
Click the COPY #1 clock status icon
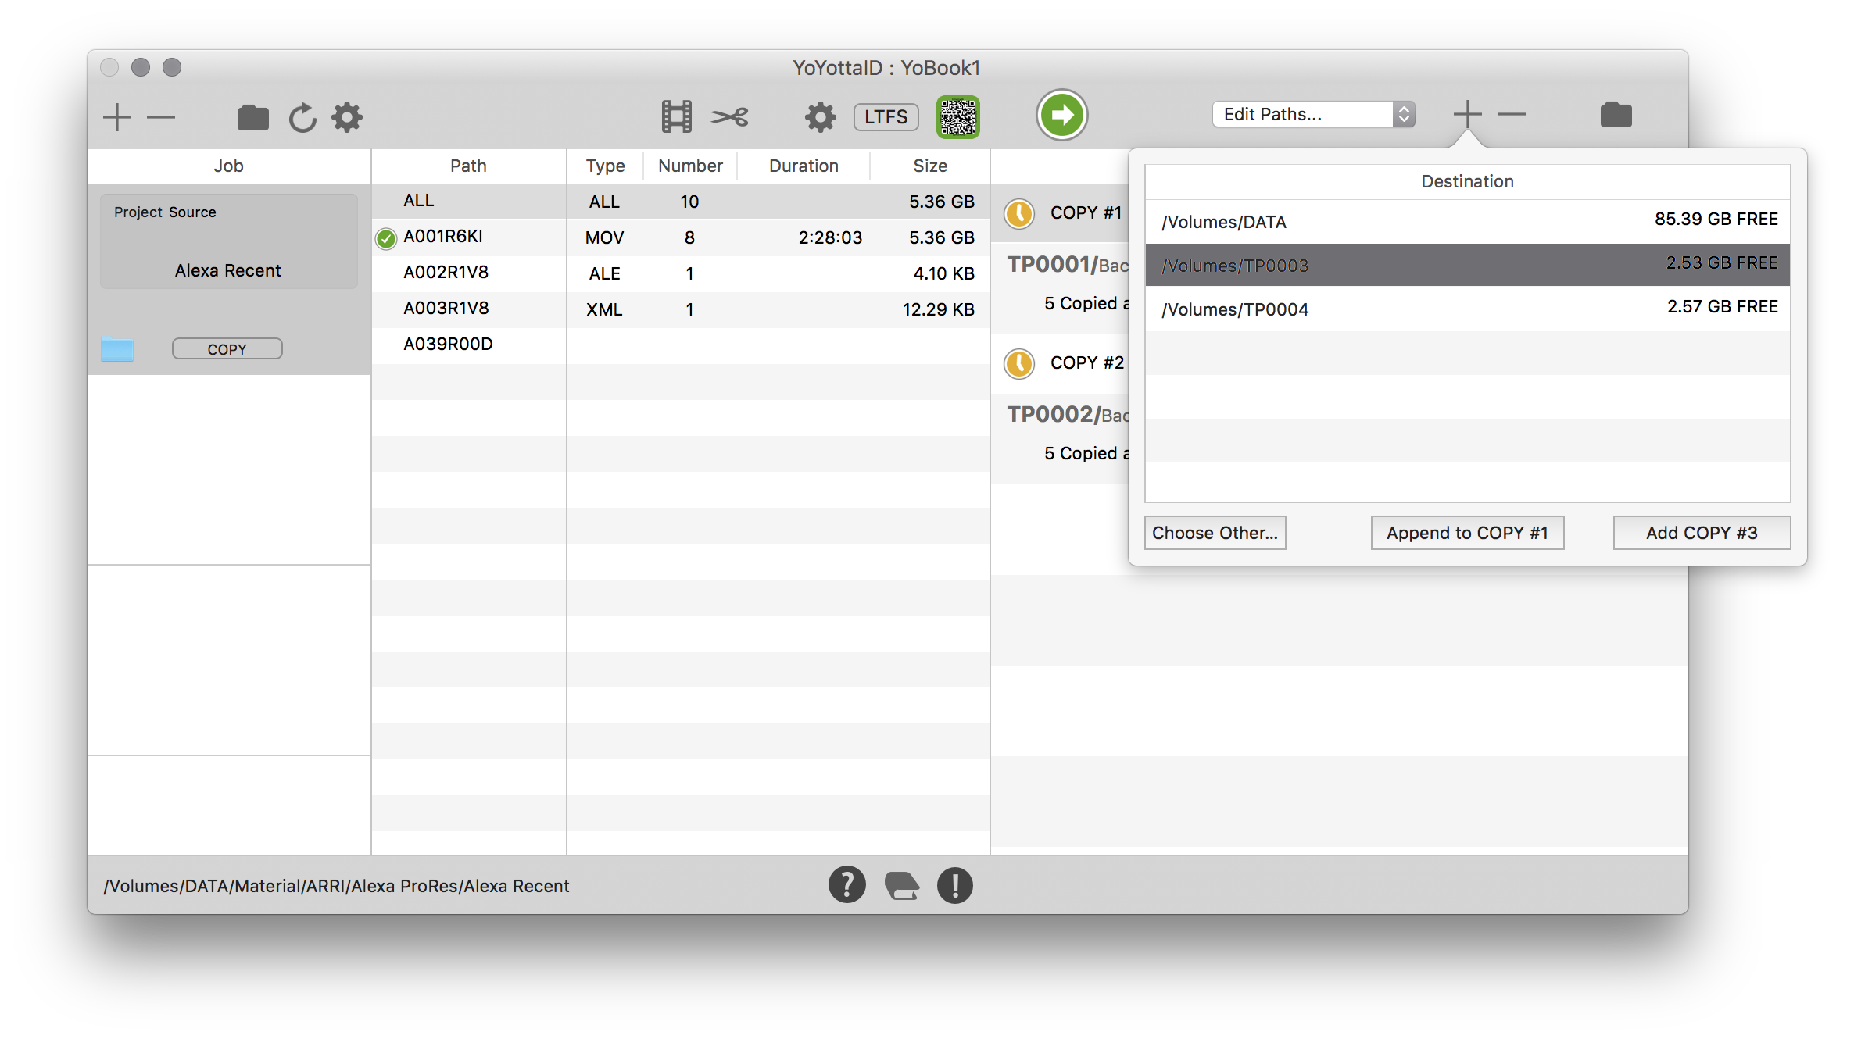click(1018, 213)
